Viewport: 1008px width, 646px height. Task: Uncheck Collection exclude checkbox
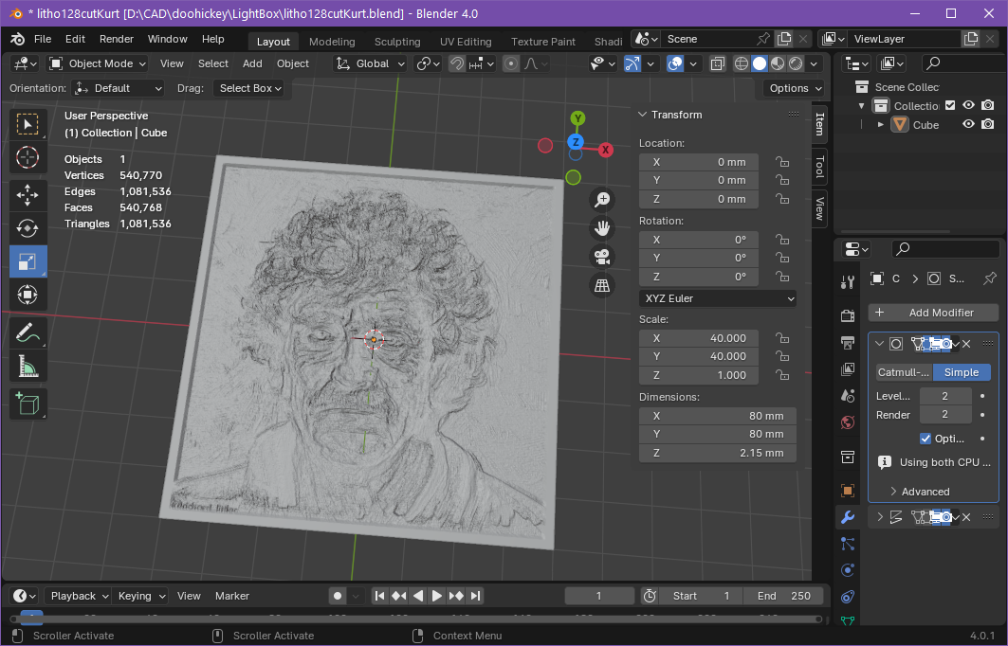[950, 105]
